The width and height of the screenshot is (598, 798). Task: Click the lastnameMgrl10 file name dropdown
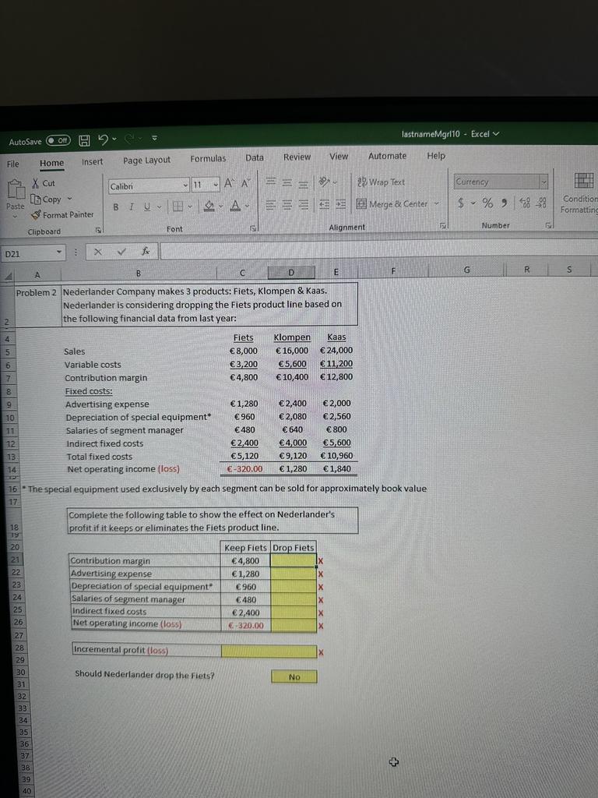pos(451,134)
